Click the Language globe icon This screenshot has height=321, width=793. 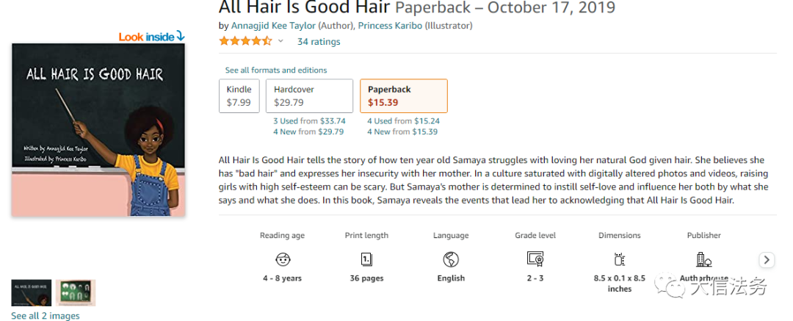pos(451,259)
